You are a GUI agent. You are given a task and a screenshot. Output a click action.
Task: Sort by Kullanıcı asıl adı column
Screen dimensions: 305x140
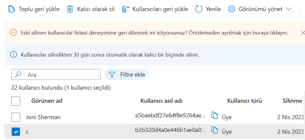point(161,101)
